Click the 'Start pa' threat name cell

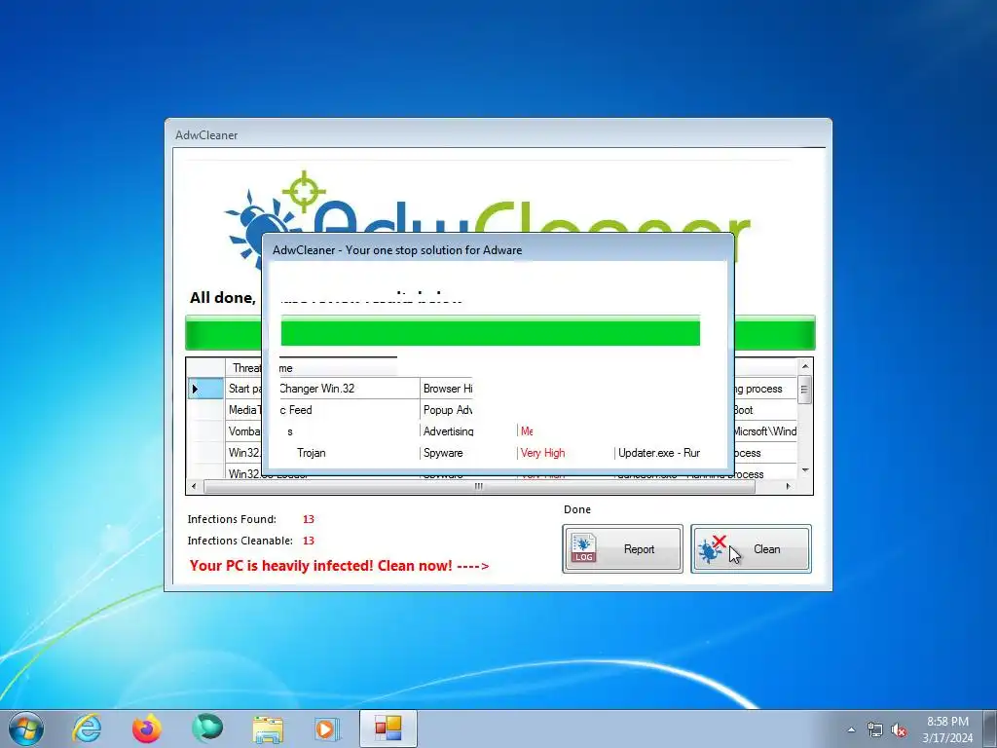click(x=244, y=389)
